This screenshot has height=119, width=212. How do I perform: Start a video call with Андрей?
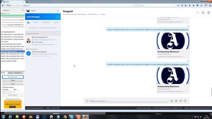coord(197,13)
